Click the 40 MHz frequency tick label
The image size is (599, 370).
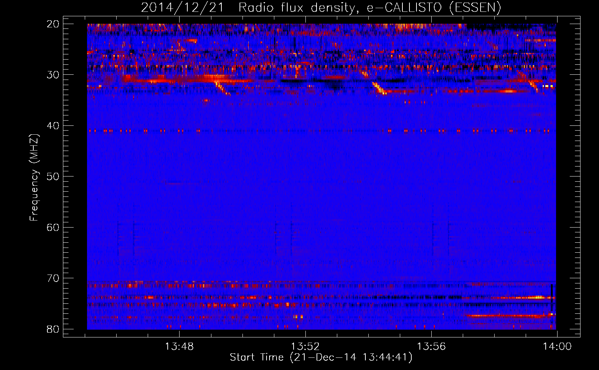pyautogui.click(x=53, y=126)
